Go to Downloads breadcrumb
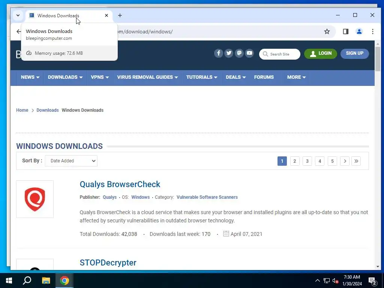 coord(48,110)
